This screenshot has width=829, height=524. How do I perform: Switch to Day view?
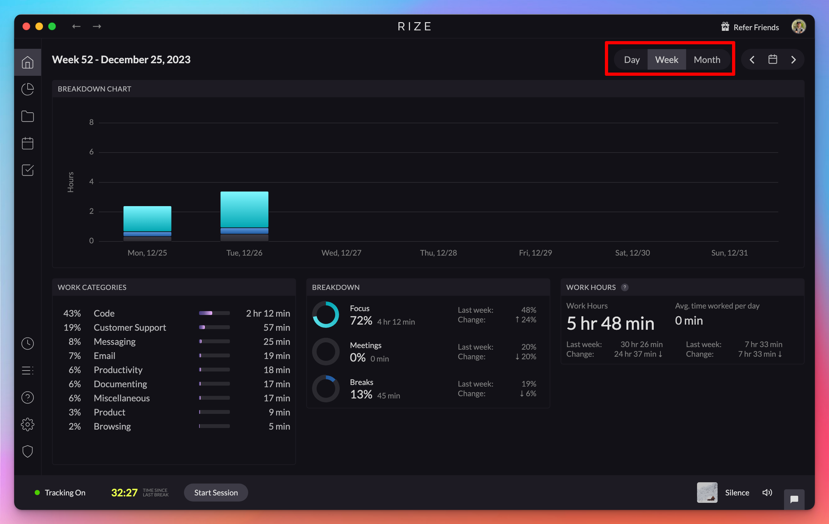coord(632,60)
